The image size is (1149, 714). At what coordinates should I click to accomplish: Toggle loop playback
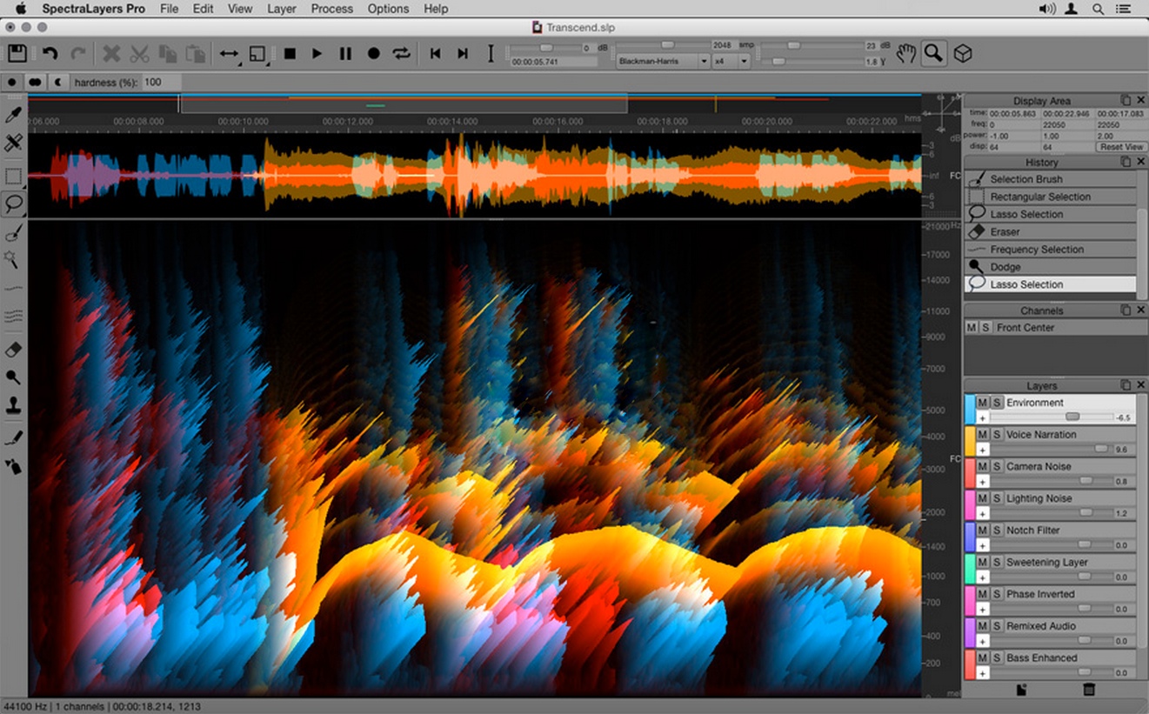click(x=401, y=53)
